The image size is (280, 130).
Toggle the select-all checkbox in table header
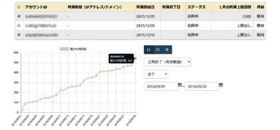[x=19, y=7]
